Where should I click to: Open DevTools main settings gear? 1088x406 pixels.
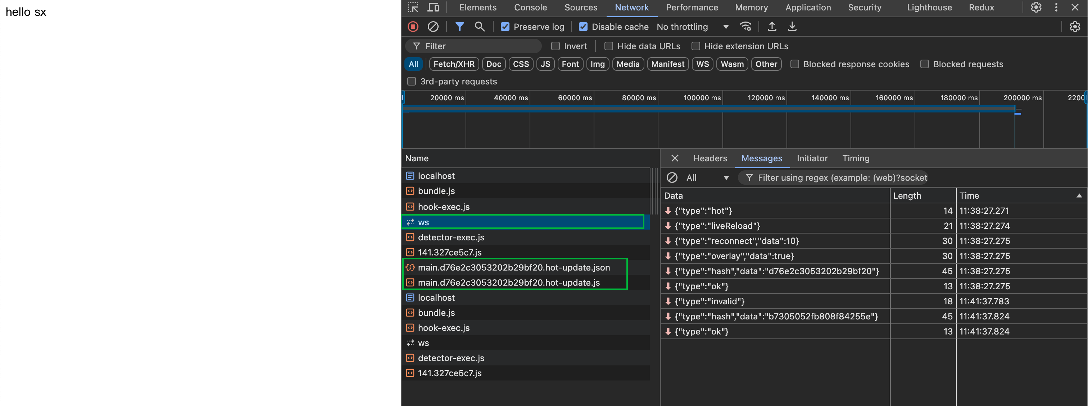click(x=1035, y=7)
